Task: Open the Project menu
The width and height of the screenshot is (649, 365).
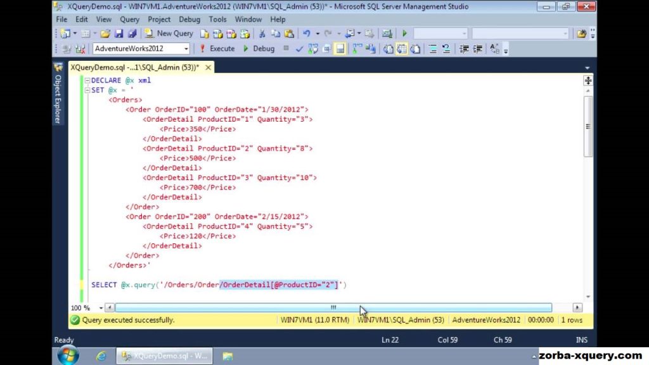Action: [159, 20]
